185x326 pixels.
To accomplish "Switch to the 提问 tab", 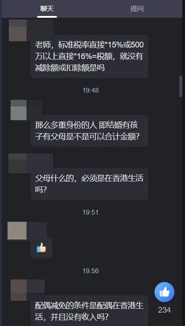I will point(137,9).
